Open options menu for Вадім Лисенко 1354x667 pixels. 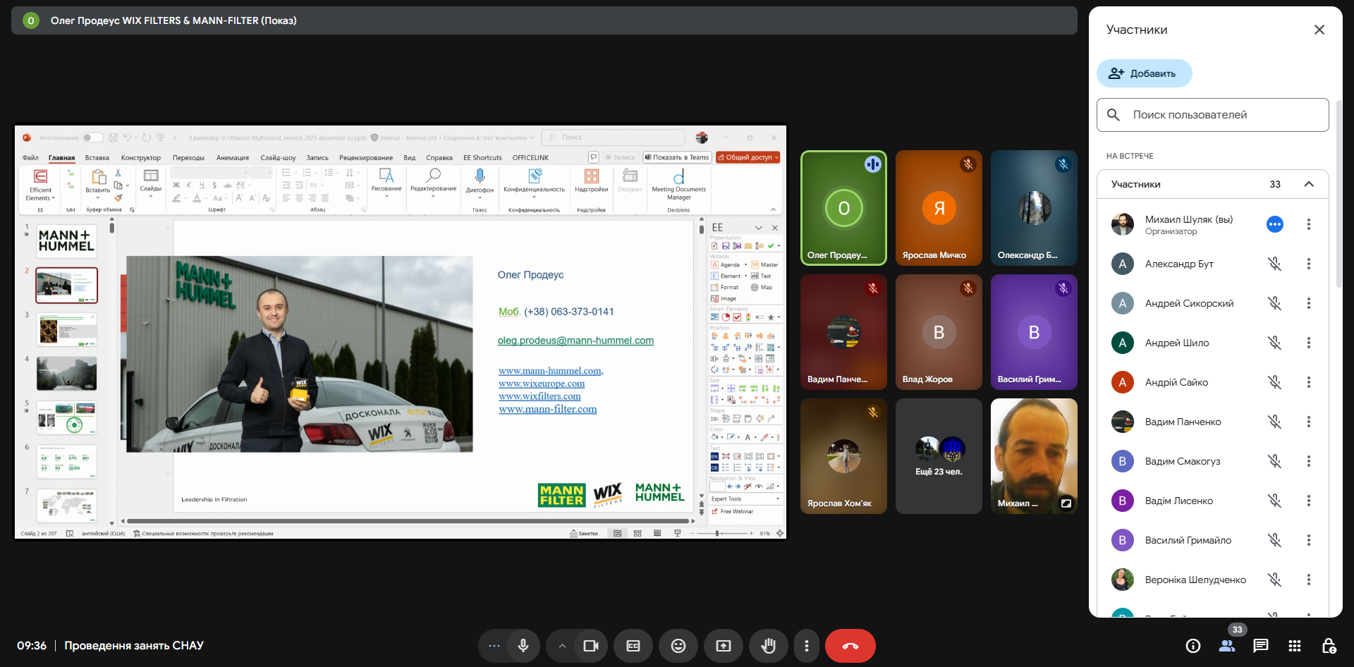(x=1309, y=501)
